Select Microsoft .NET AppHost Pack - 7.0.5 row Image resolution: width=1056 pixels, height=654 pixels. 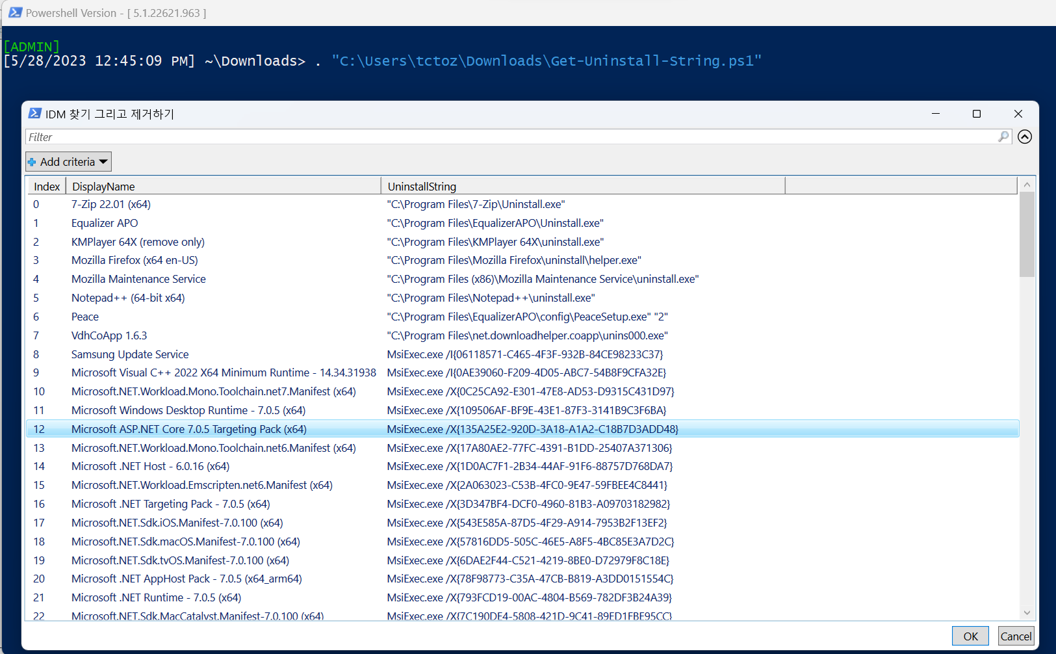[x=522, y=579]
